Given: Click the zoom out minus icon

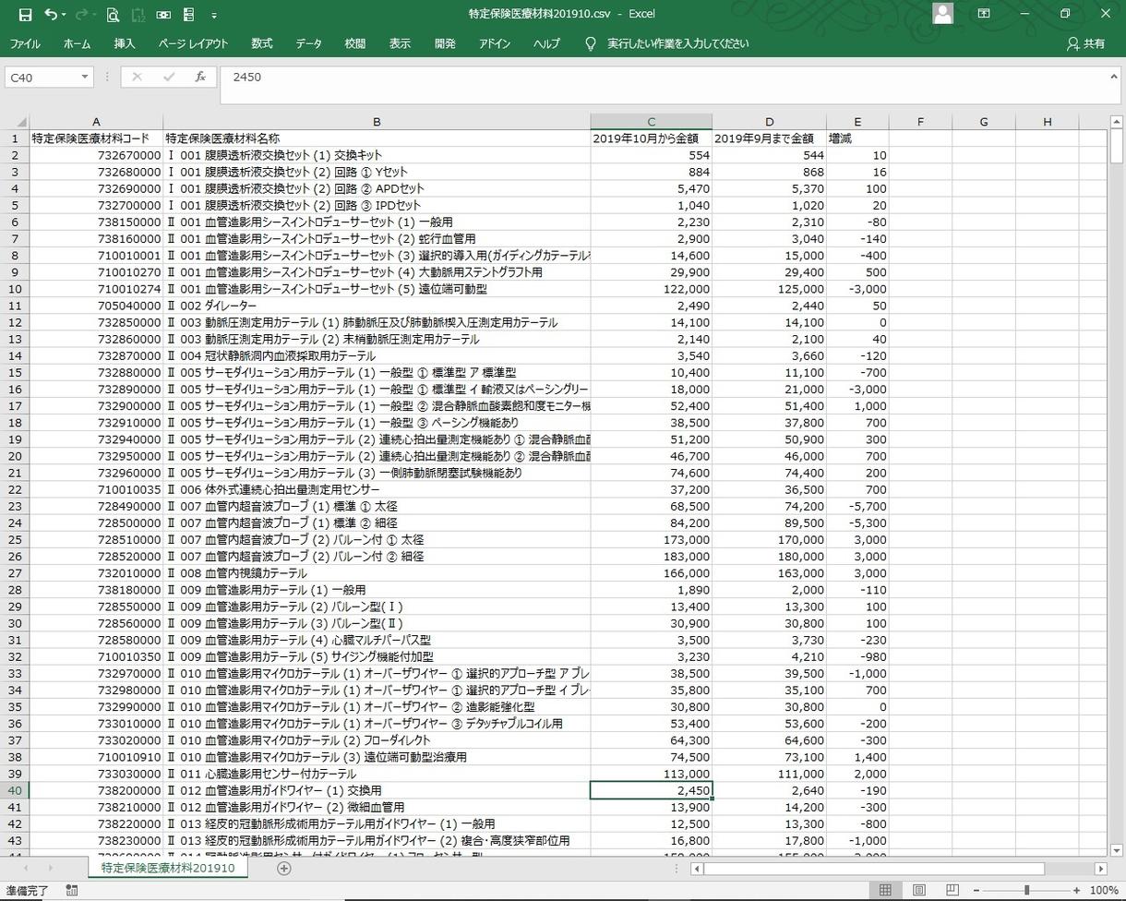Looking at the screenshot, I should [976, 890].
